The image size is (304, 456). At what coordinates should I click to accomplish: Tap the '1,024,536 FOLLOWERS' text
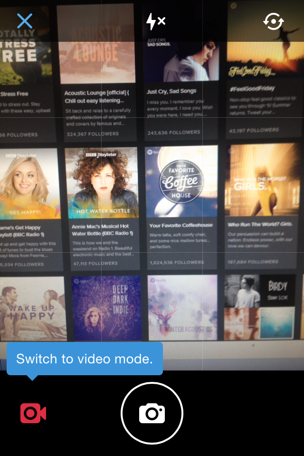(177, 262)
